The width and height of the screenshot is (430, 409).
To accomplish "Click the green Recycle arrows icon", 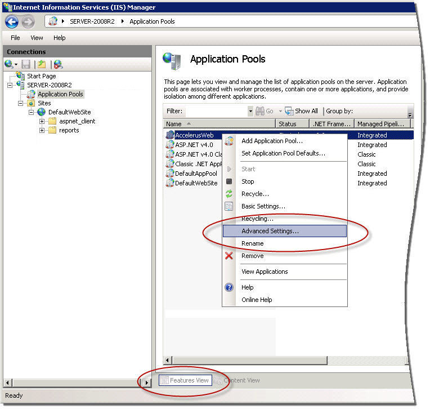I will click(229, 194).
